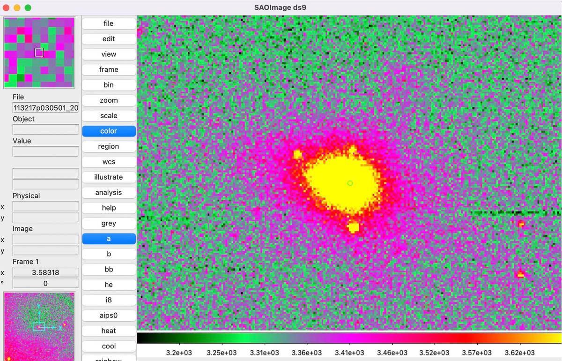The image size is (562, 361).
Task: Click the panner overview thumbnail
Action: [39, 326]
